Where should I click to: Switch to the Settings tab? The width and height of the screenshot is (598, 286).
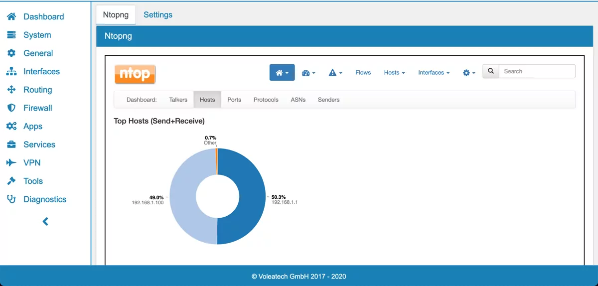click(158, 15)
